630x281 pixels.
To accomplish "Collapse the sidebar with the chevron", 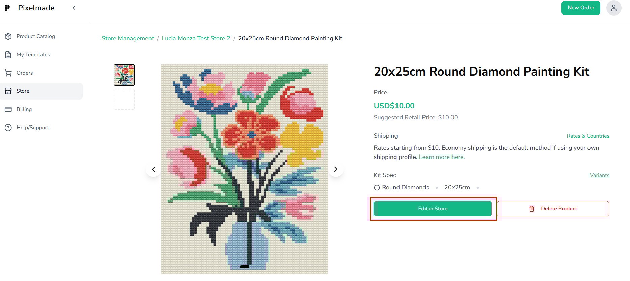I will coord(74,8).
